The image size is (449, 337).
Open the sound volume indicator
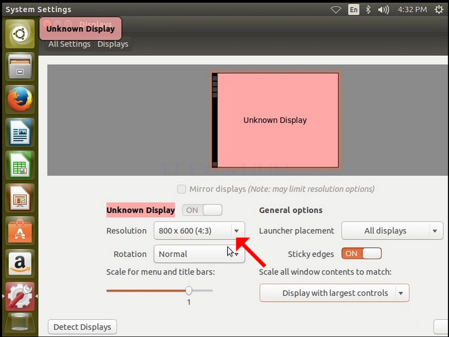[383, 10]
